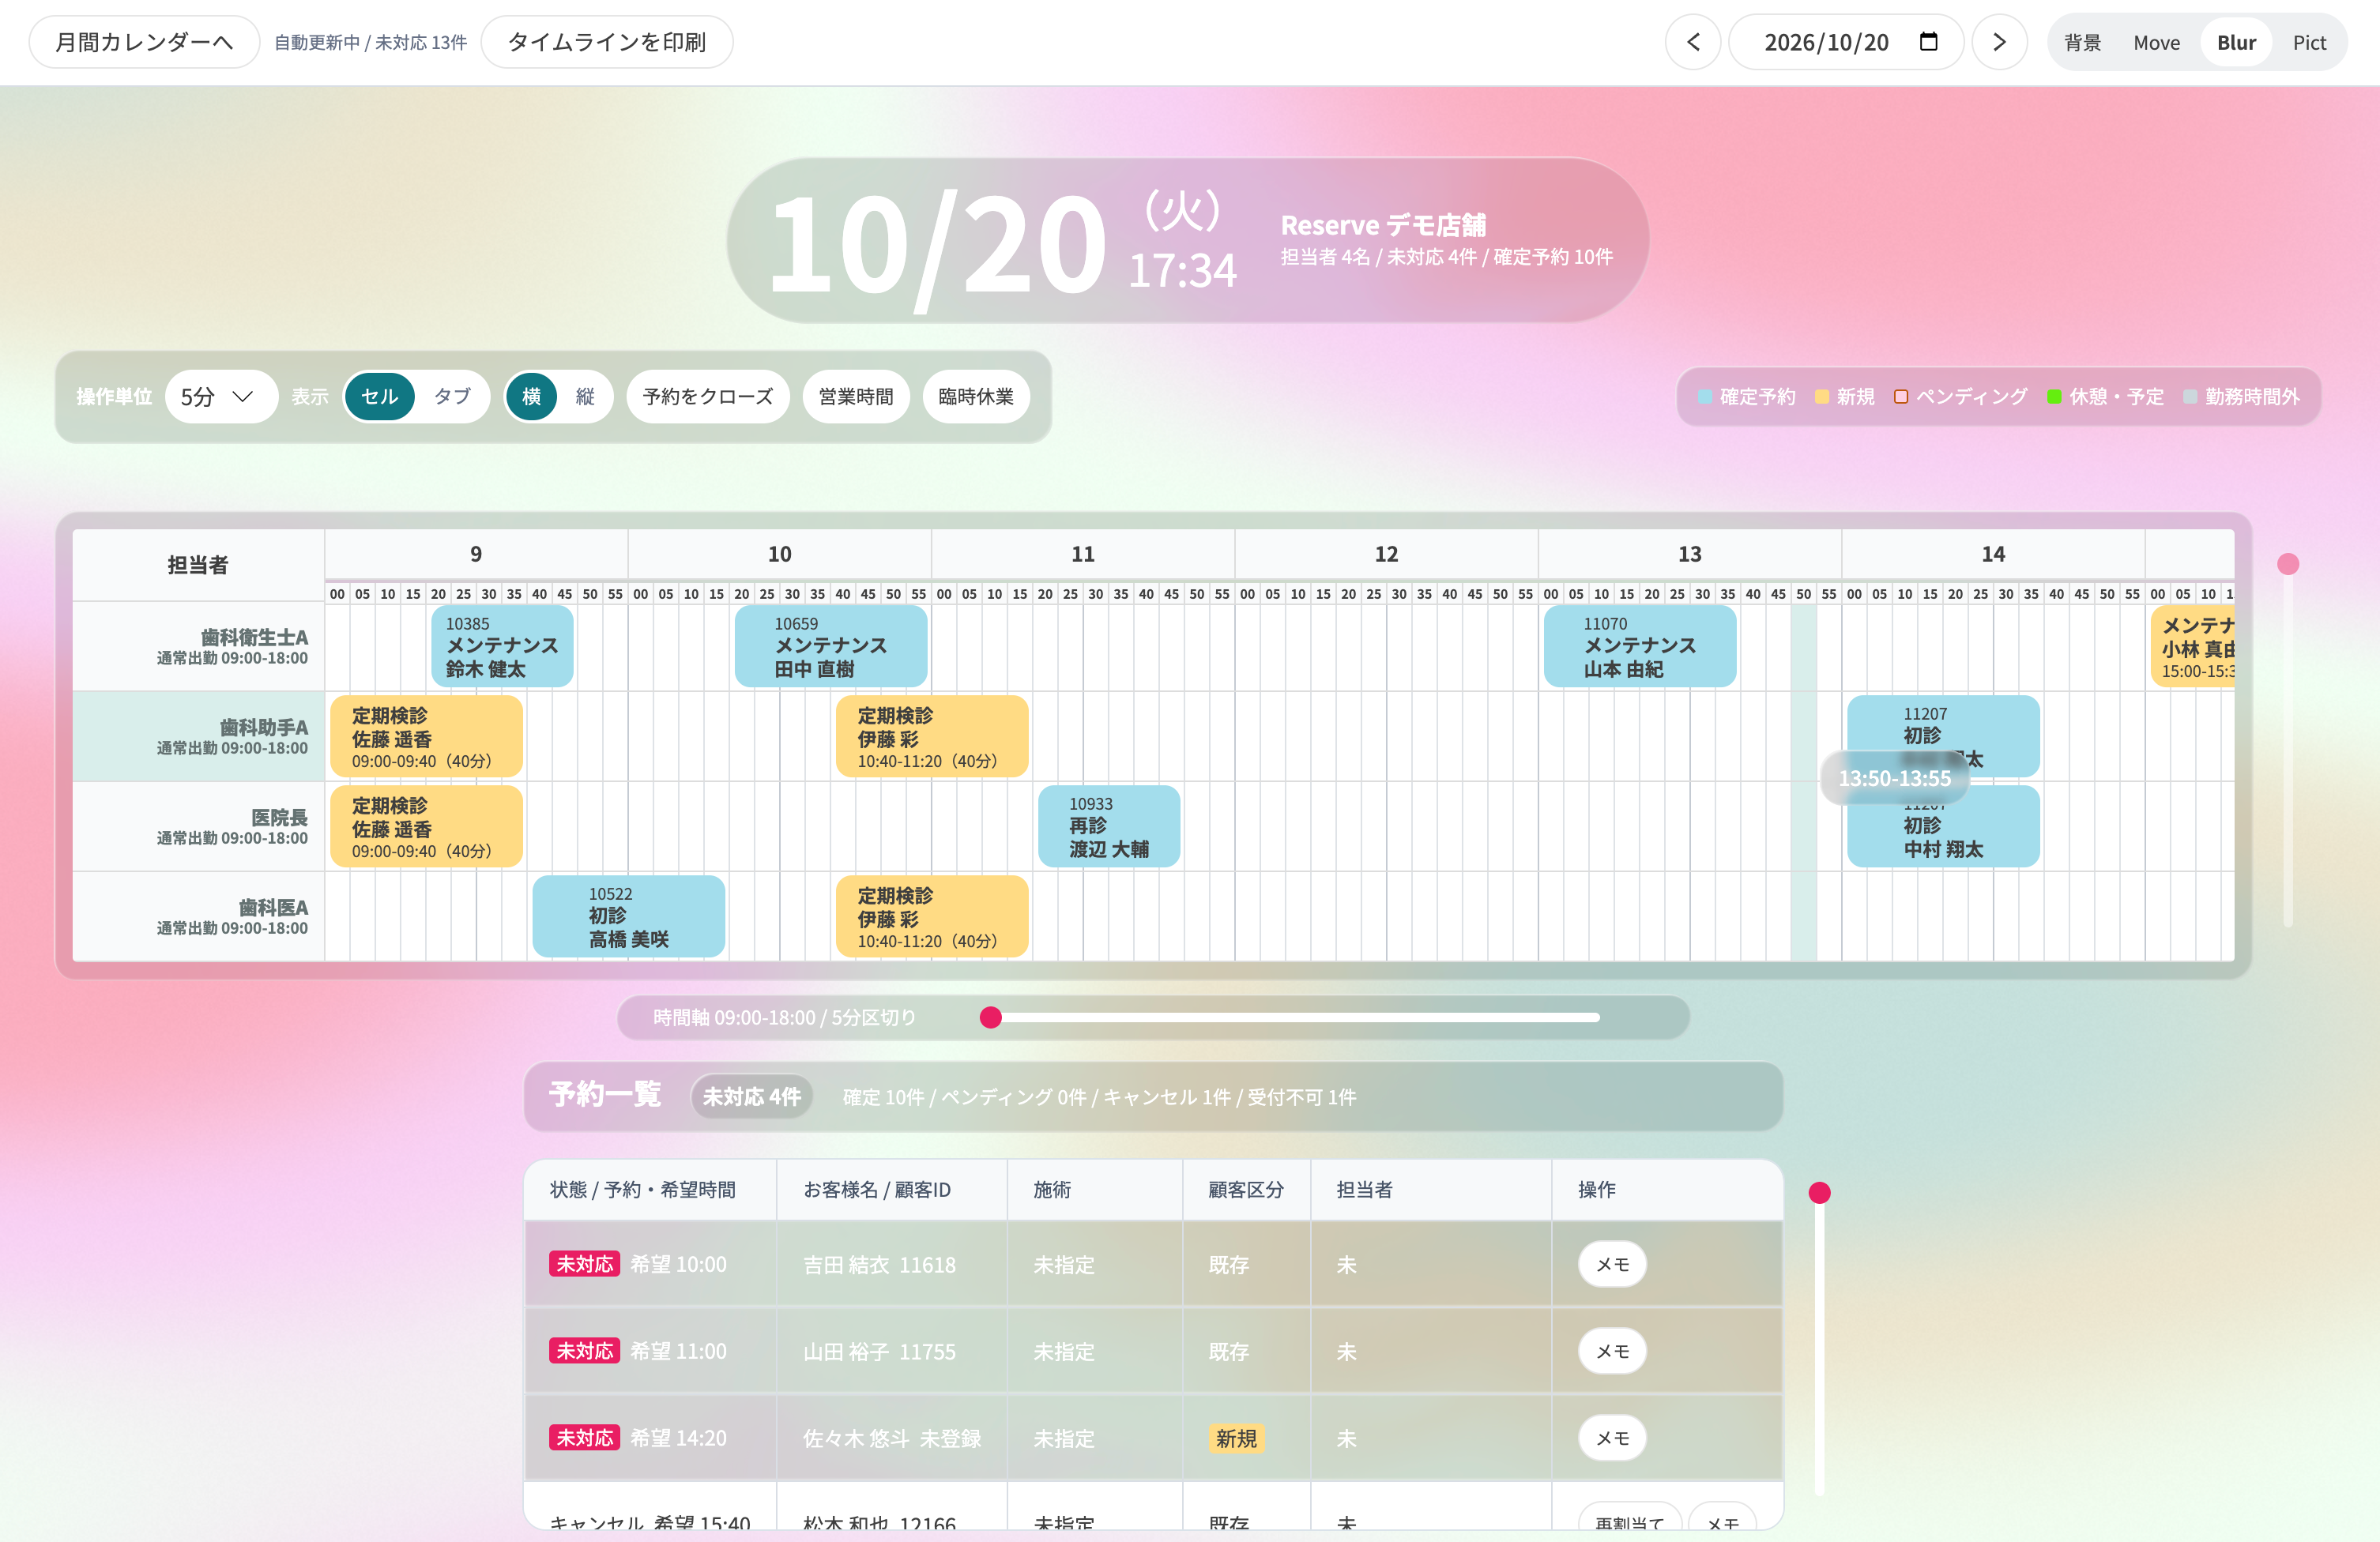Click the 新規 tag for 佐々木 悠斗
The image size is (2380, 1542).
[1236, 1438]
